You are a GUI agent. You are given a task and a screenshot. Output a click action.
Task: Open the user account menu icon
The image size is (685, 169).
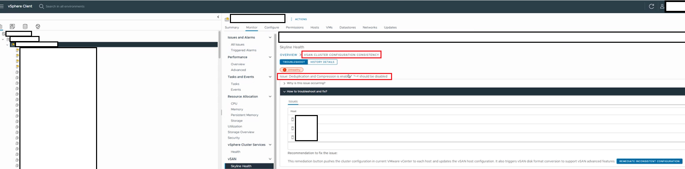tap(662, 6)
